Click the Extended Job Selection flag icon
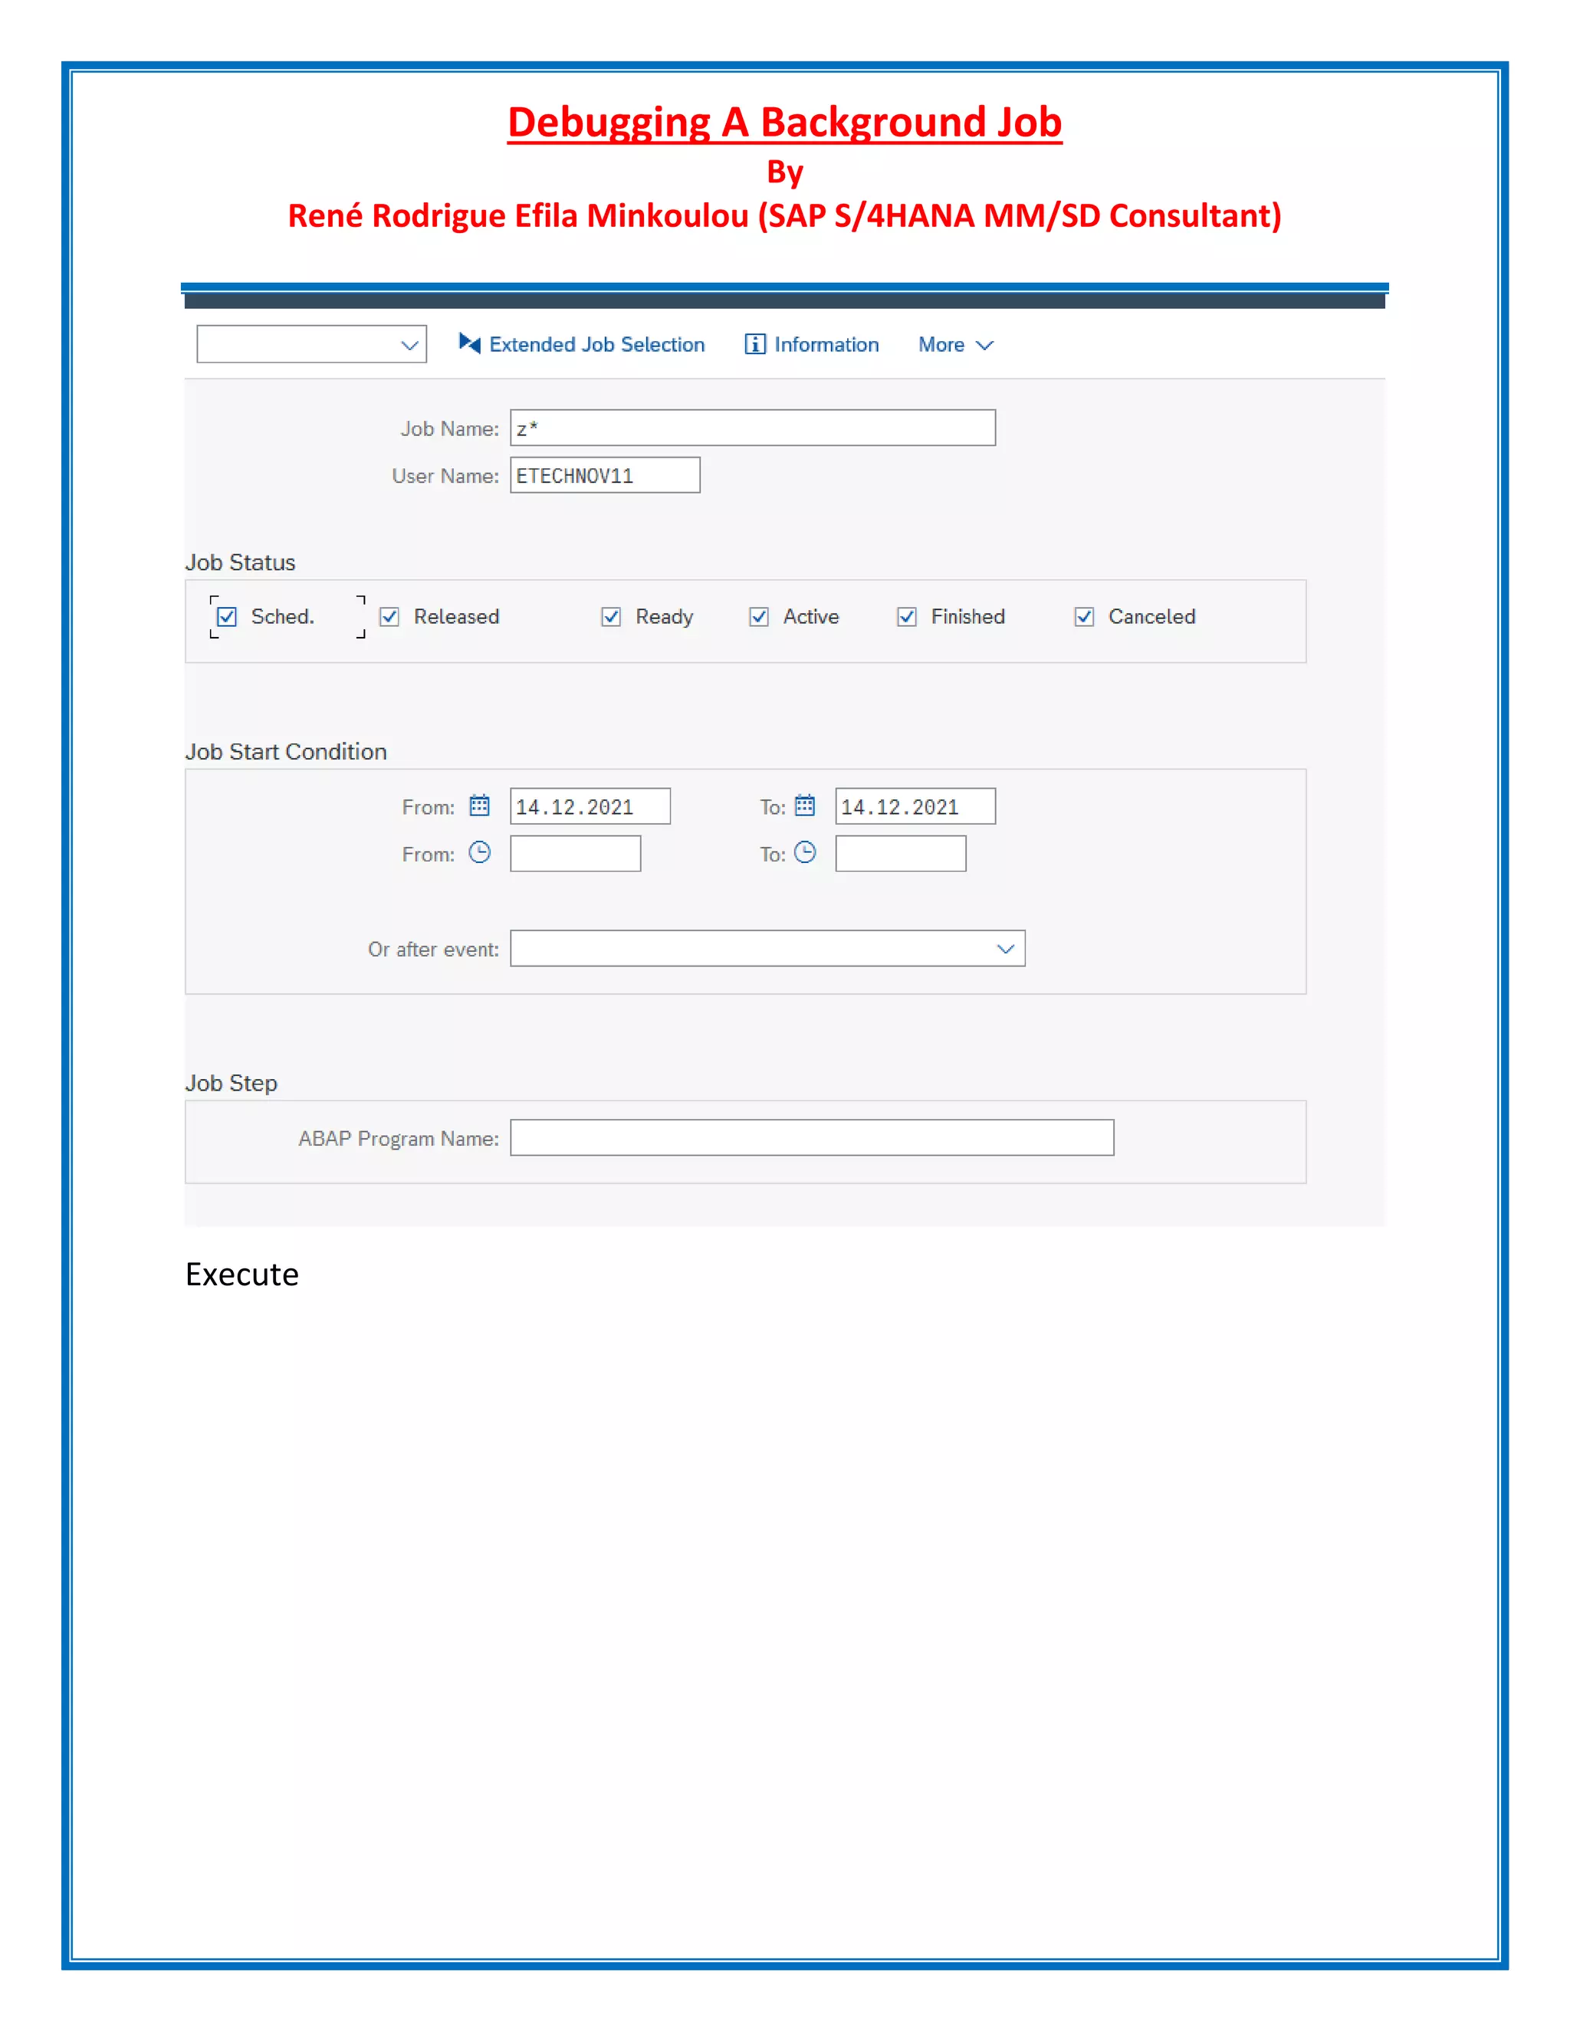Image resolution: width=1570 pixels, height=2031 pixels. click(x=470, y=344)
